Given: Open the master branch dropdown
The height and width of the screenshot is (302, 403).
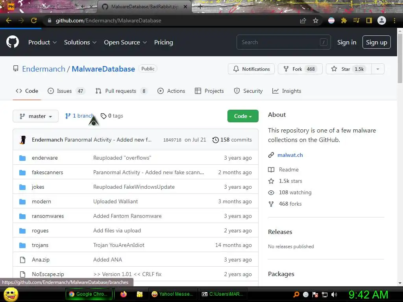Looking at the screenshot, I should [x=36, y=116].
